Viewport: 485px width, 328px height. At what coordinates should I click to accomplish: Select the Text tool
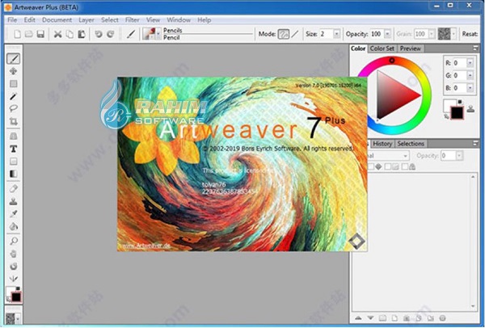pos(13,149)
